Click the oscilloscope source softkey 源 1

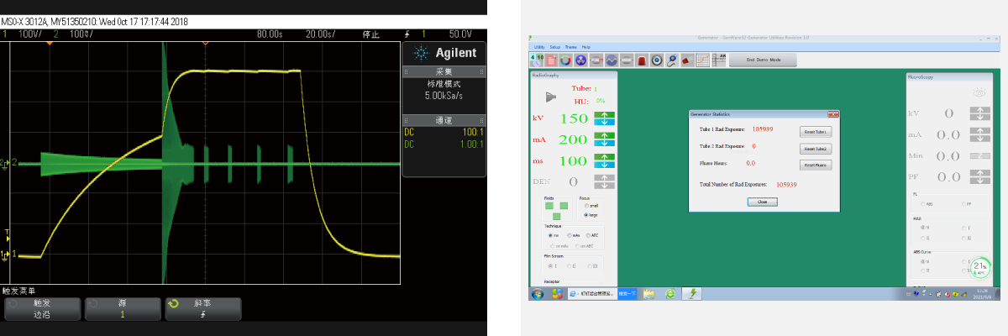(122, 308)
